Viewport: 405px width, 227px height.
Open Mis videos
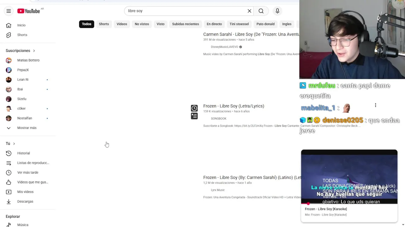coord(25,192)
